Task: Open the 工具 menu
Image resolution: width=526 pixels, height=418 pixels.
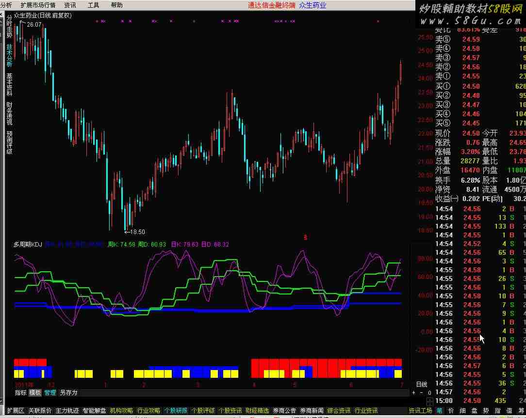Action: (x=93, y=5)
